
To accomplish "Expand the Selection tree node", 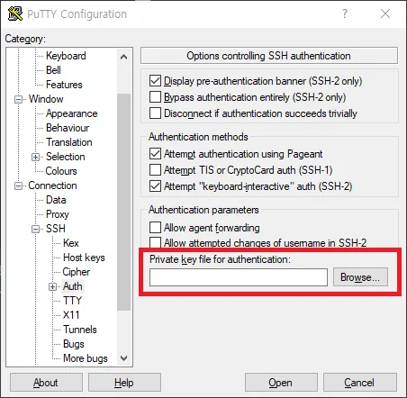I will (35, 157).
